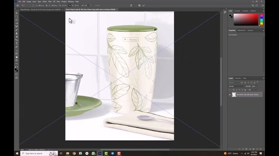The height and width of the screenshot is (156, 279).
Task: Switch to the Patterns panel tab
Action: click(253, 11)
